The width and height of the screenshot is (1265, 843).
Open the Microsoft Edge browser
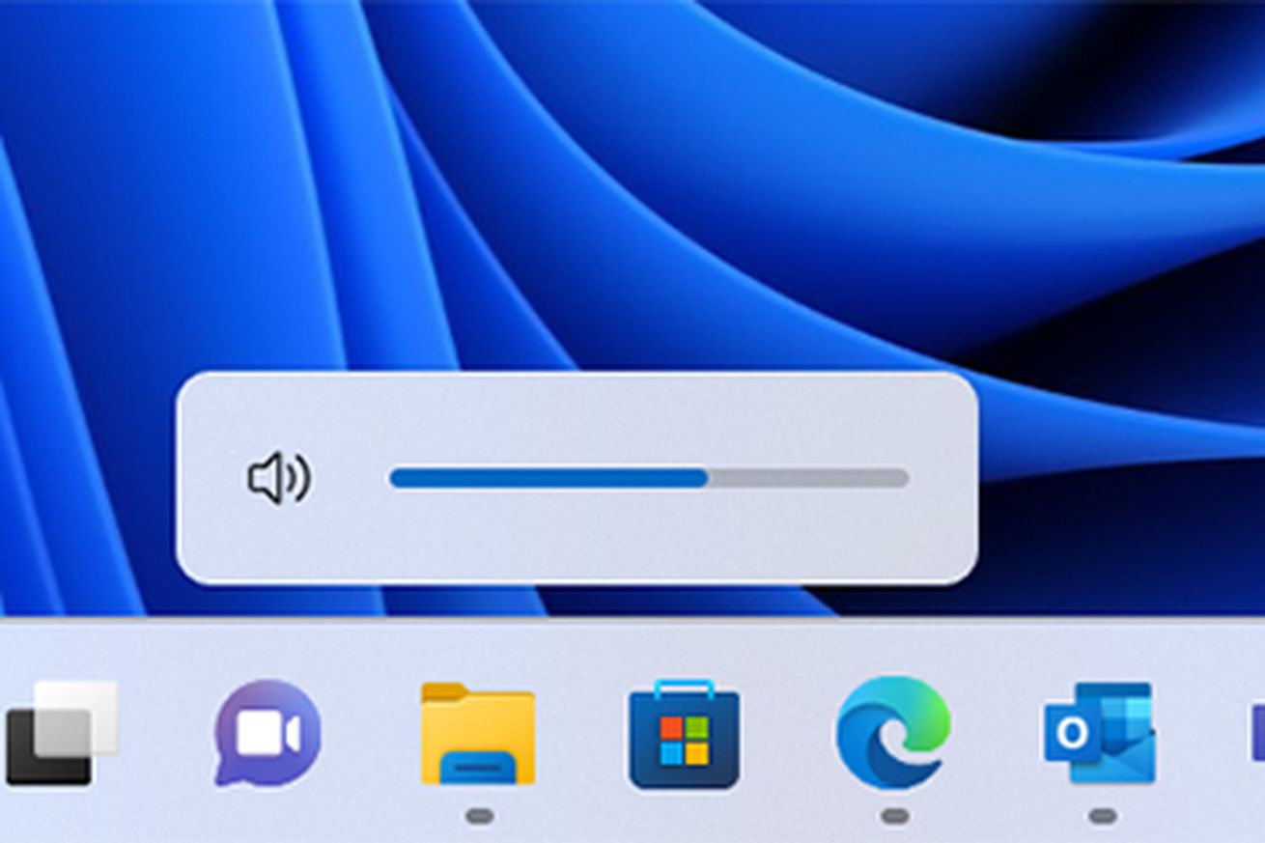click(892, 734)
